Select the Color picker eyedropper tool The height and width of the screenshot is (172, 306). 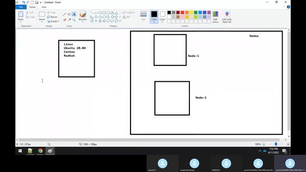[x=69, y=20]
